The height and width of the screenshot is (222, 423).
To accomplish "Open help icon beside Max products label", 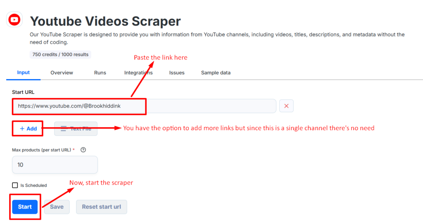I will 83,150.
